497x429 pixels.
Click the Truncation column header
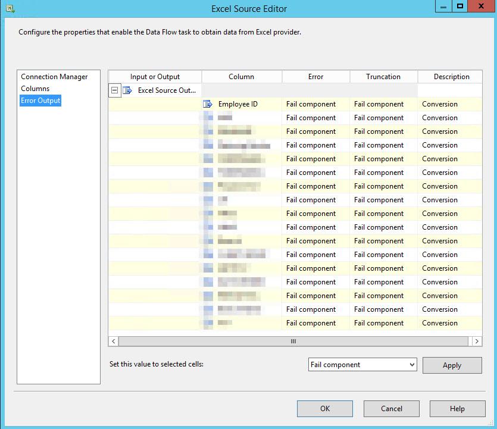(x=383, y=77)
